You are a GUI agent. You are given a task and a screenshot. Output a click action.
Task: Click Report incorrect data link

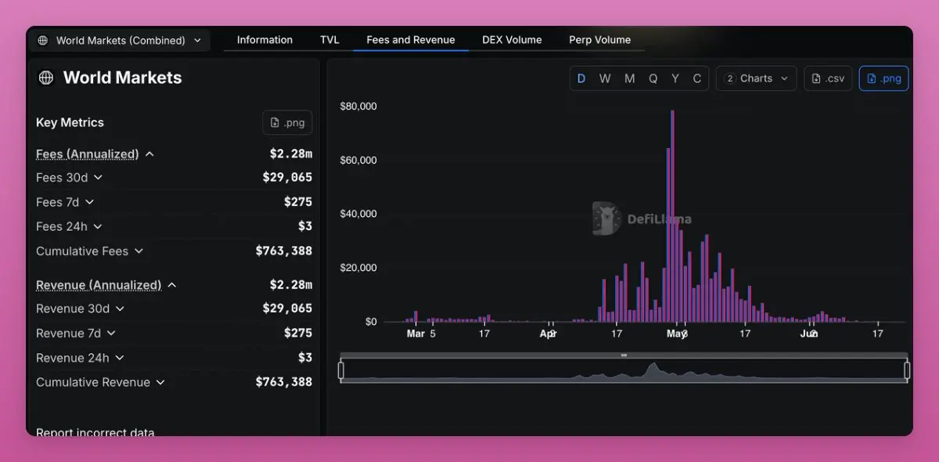95,432
